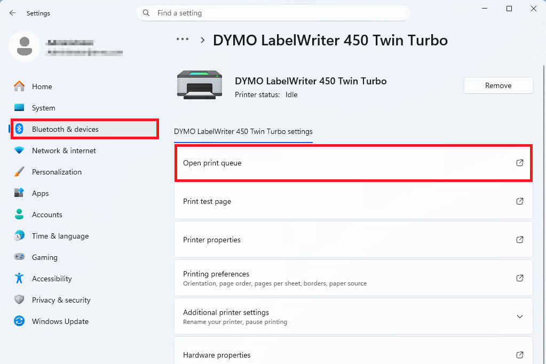Click the breadcrumb chevron arrow

(x=202, y=40)
